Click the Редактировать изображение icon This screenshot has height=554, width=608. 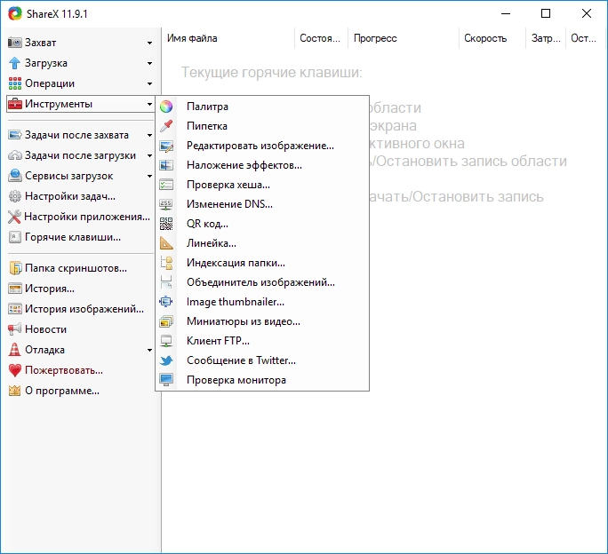coord(166,146)
